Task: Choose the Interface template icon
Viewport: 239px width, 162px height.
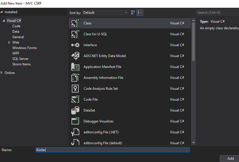Action: pos(75,45)
